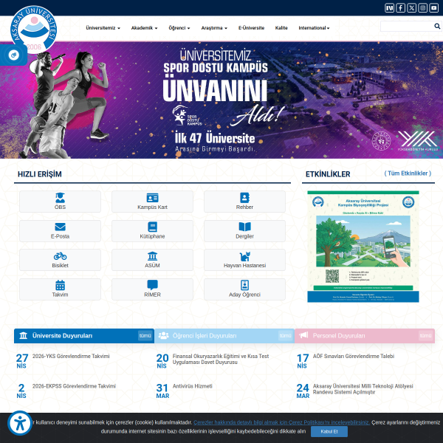This screenshot has height=443, width=443.
Task: Open the Kampüs Biyoçeşitliliği event poster
Action: [363, 247]
